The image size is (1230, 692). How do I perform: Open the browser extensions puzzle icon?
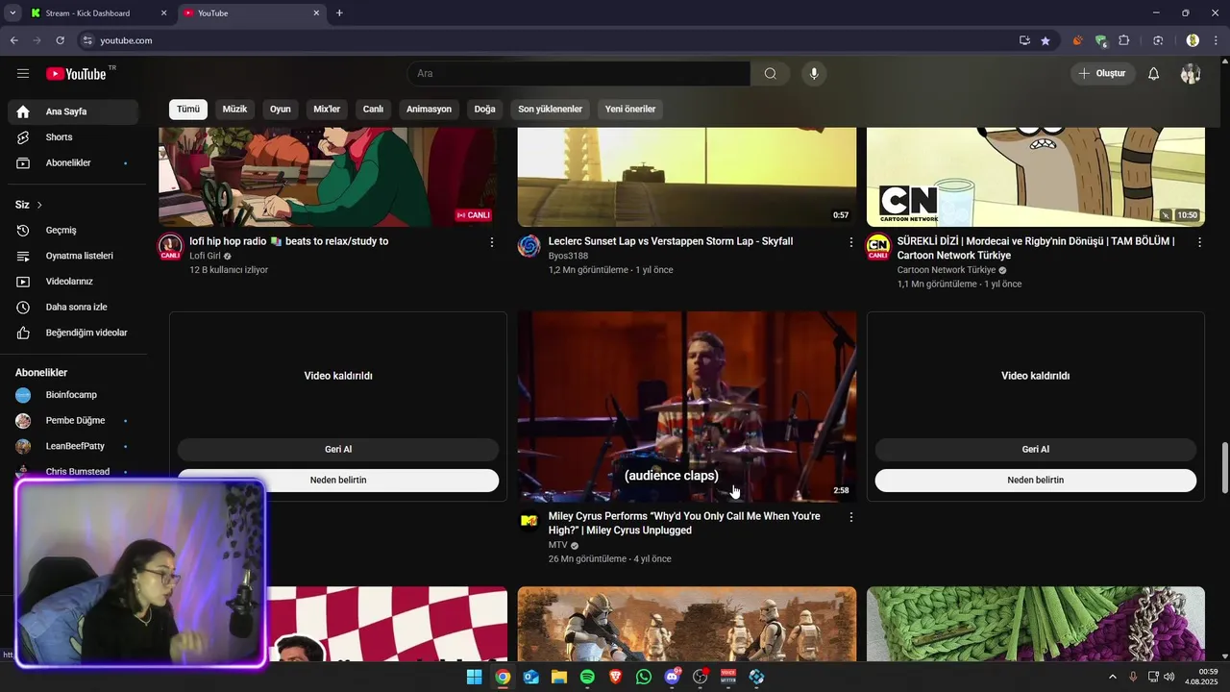coord(1124,40)
